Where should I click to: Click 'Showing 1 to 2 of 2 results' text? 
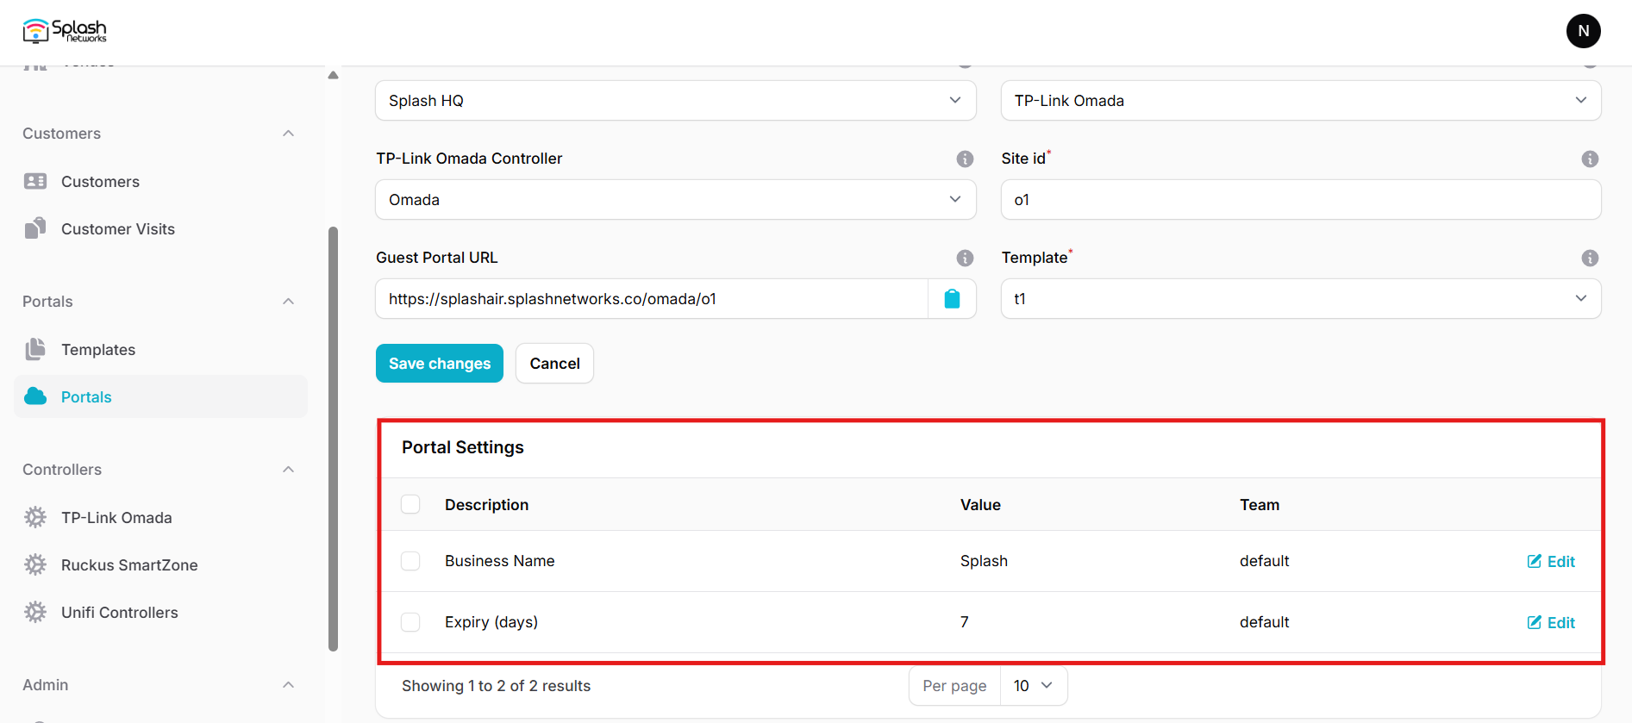point(496,686)
